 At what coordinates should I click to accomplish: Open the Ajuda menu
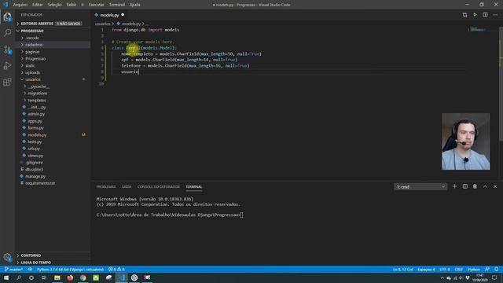click(x=134, y=5)
